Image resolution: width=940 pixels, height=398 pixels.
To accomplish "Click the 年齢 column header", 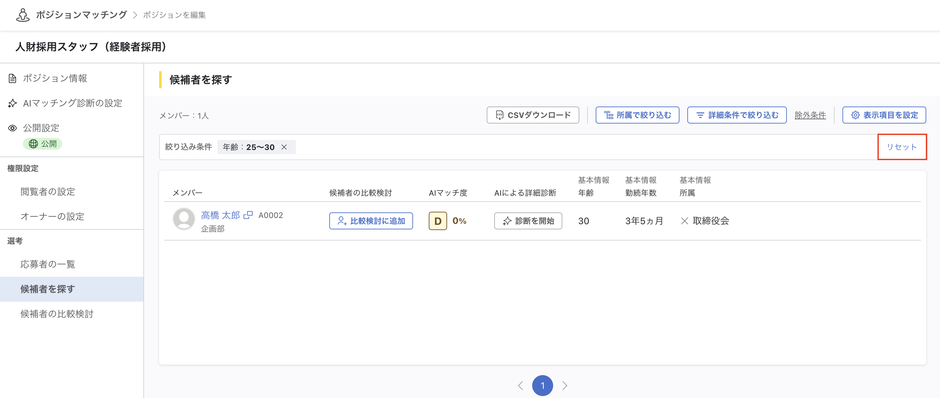I will [x=586, y=193].
